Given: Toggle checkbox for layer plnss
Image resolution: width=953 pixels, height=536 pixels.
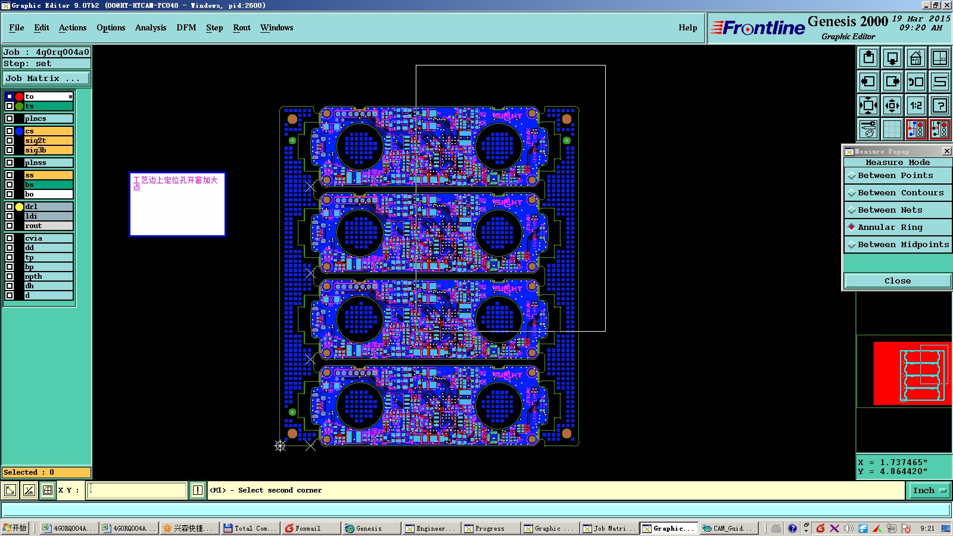Looking at the screenshot, I should tap(10, 163).
